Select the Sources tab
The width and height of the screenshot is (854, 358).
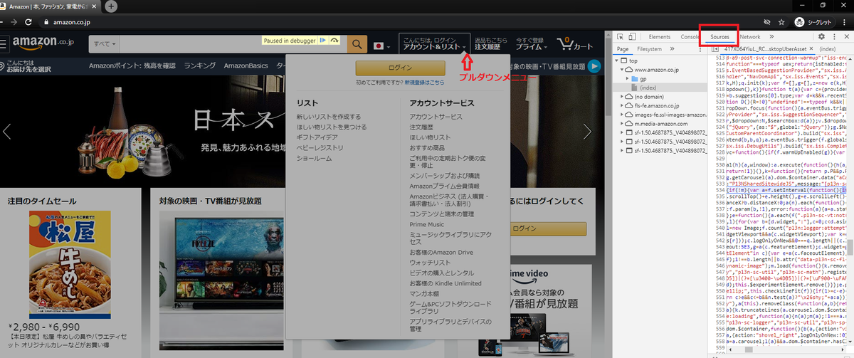[720, 36]
